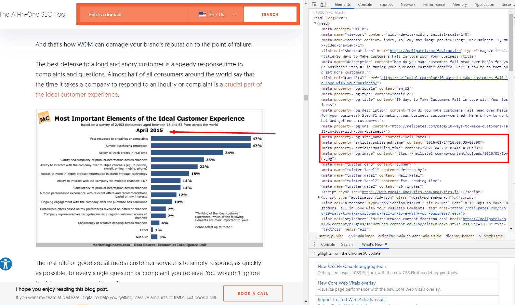Click the US flag icon
515x305 pixels.
(x=202, y=14)
